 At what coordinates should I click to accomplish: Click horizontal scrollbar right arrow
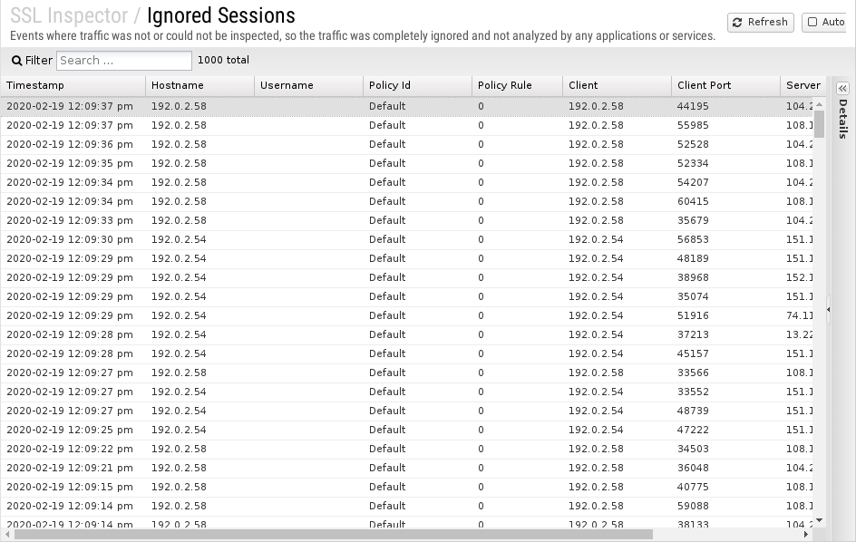tap(806, 535)
